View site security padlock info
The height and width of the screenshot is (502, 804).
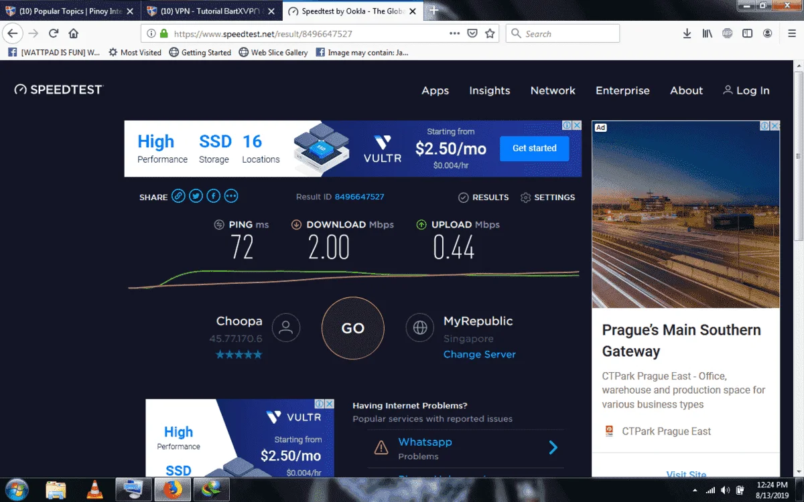163,33
